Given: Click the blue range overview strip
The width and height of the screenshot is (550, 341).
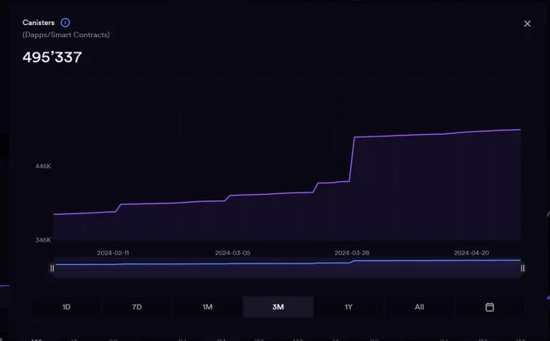Looking at the screenshot, I should click(x=287, y=268).
